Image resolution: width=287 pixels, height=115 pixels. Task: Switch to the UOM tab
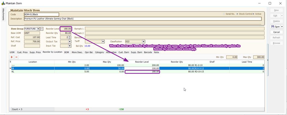click(12, 52)
